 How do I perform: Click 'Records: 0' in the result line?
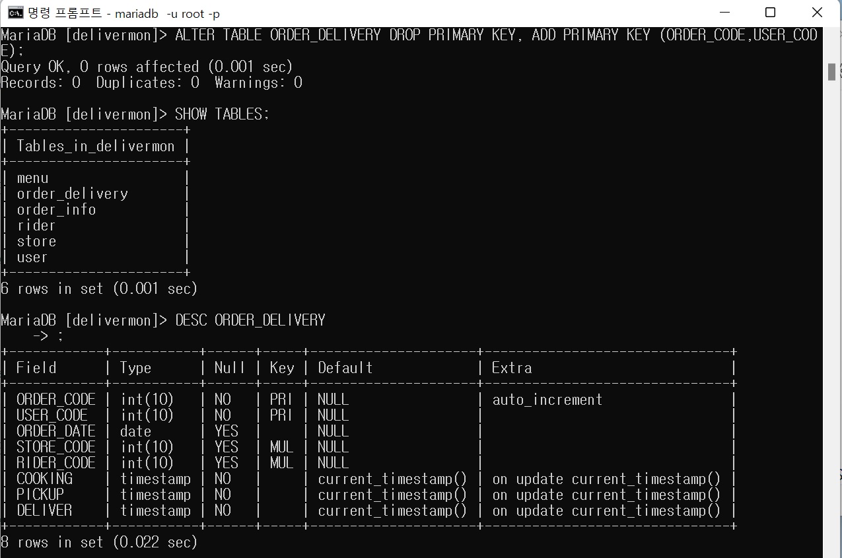point(40,83)
